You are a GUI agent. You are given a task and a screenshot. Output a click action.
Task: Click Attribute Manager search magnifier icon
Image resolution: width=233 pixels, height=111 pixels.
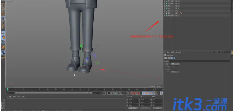click(222, 52)
